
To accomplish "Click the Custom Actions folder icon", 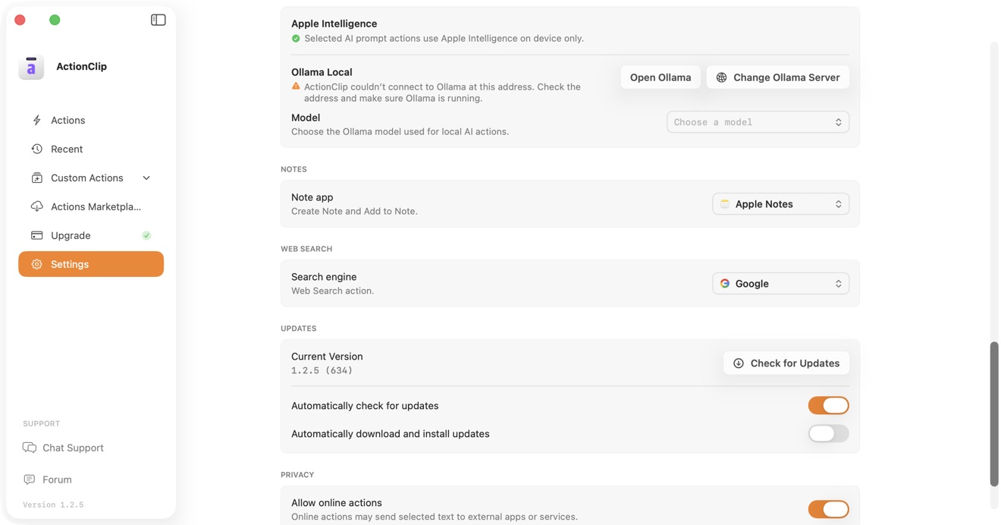I will (x=36, y=178).
